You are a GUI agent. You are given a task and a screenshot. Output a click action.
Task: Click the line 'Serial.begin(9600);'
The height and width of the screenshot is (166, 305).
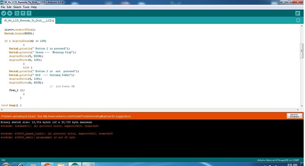[x=19, y=34]
